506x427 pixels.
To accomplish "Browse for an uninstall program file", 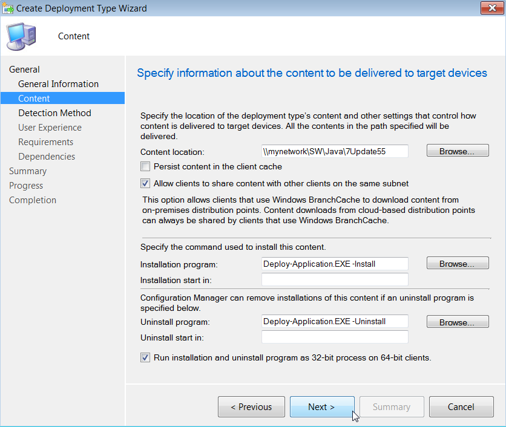I will point(458,321).
